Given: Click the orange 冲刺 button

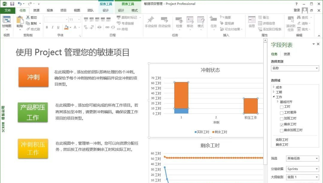Looking at the screenshot, I should (x=33, y=77).
